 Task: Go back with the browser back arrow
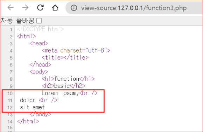coord(10,8)
